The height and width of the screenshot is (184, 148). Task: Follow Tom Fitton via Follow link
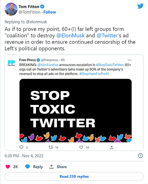(x=50, y=12)
